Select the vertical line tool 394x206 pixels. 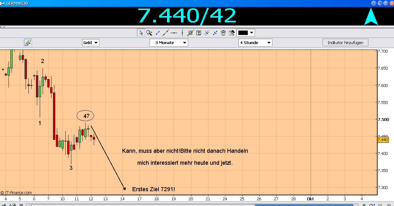coord(182,33)
